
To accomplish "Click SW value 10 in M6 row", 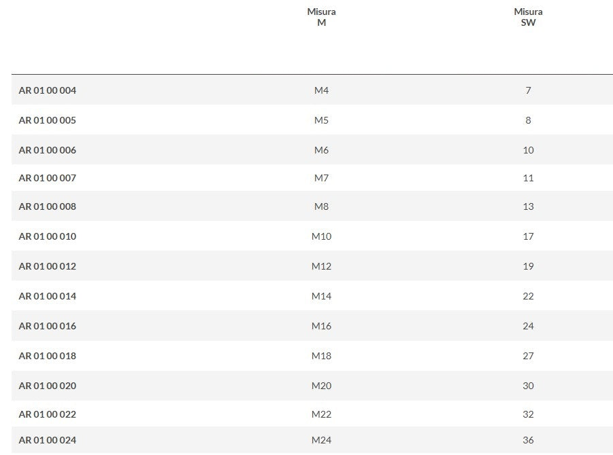I will (x=528, y=150).
